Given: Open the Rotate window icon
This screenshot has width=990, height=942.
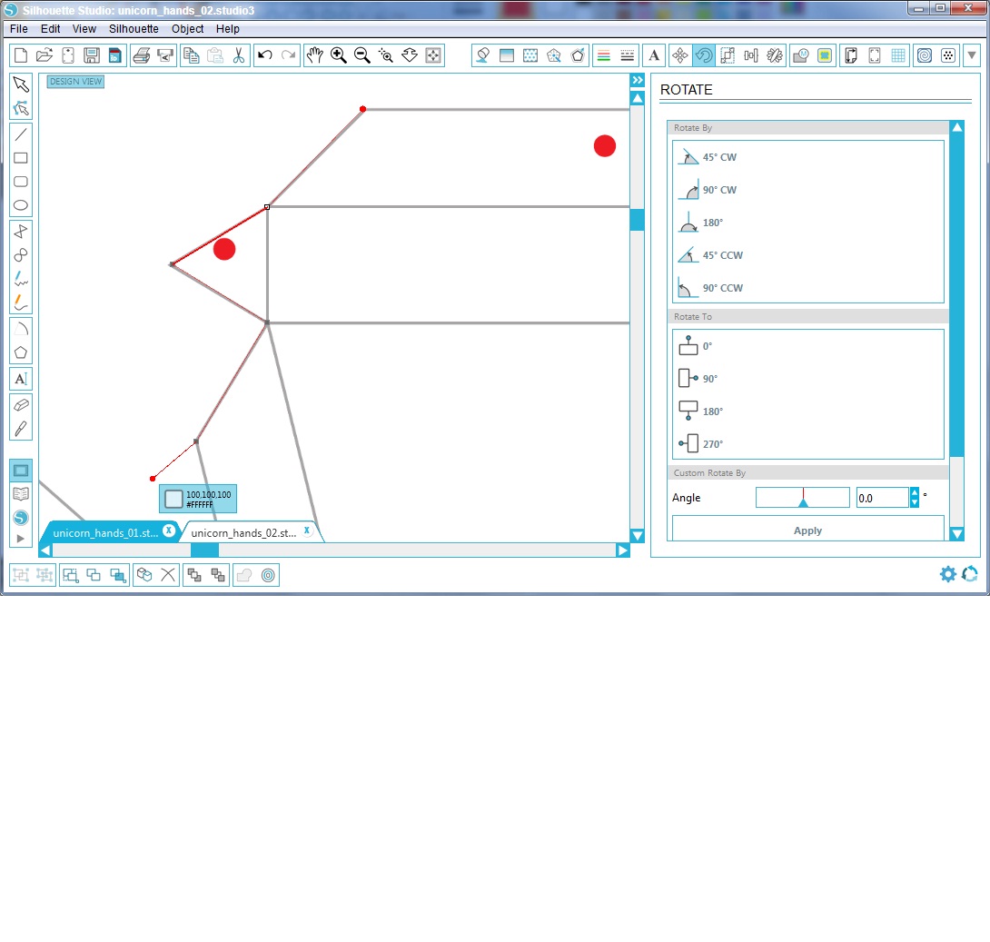Looking at the screenshot, I should [703, 55].
